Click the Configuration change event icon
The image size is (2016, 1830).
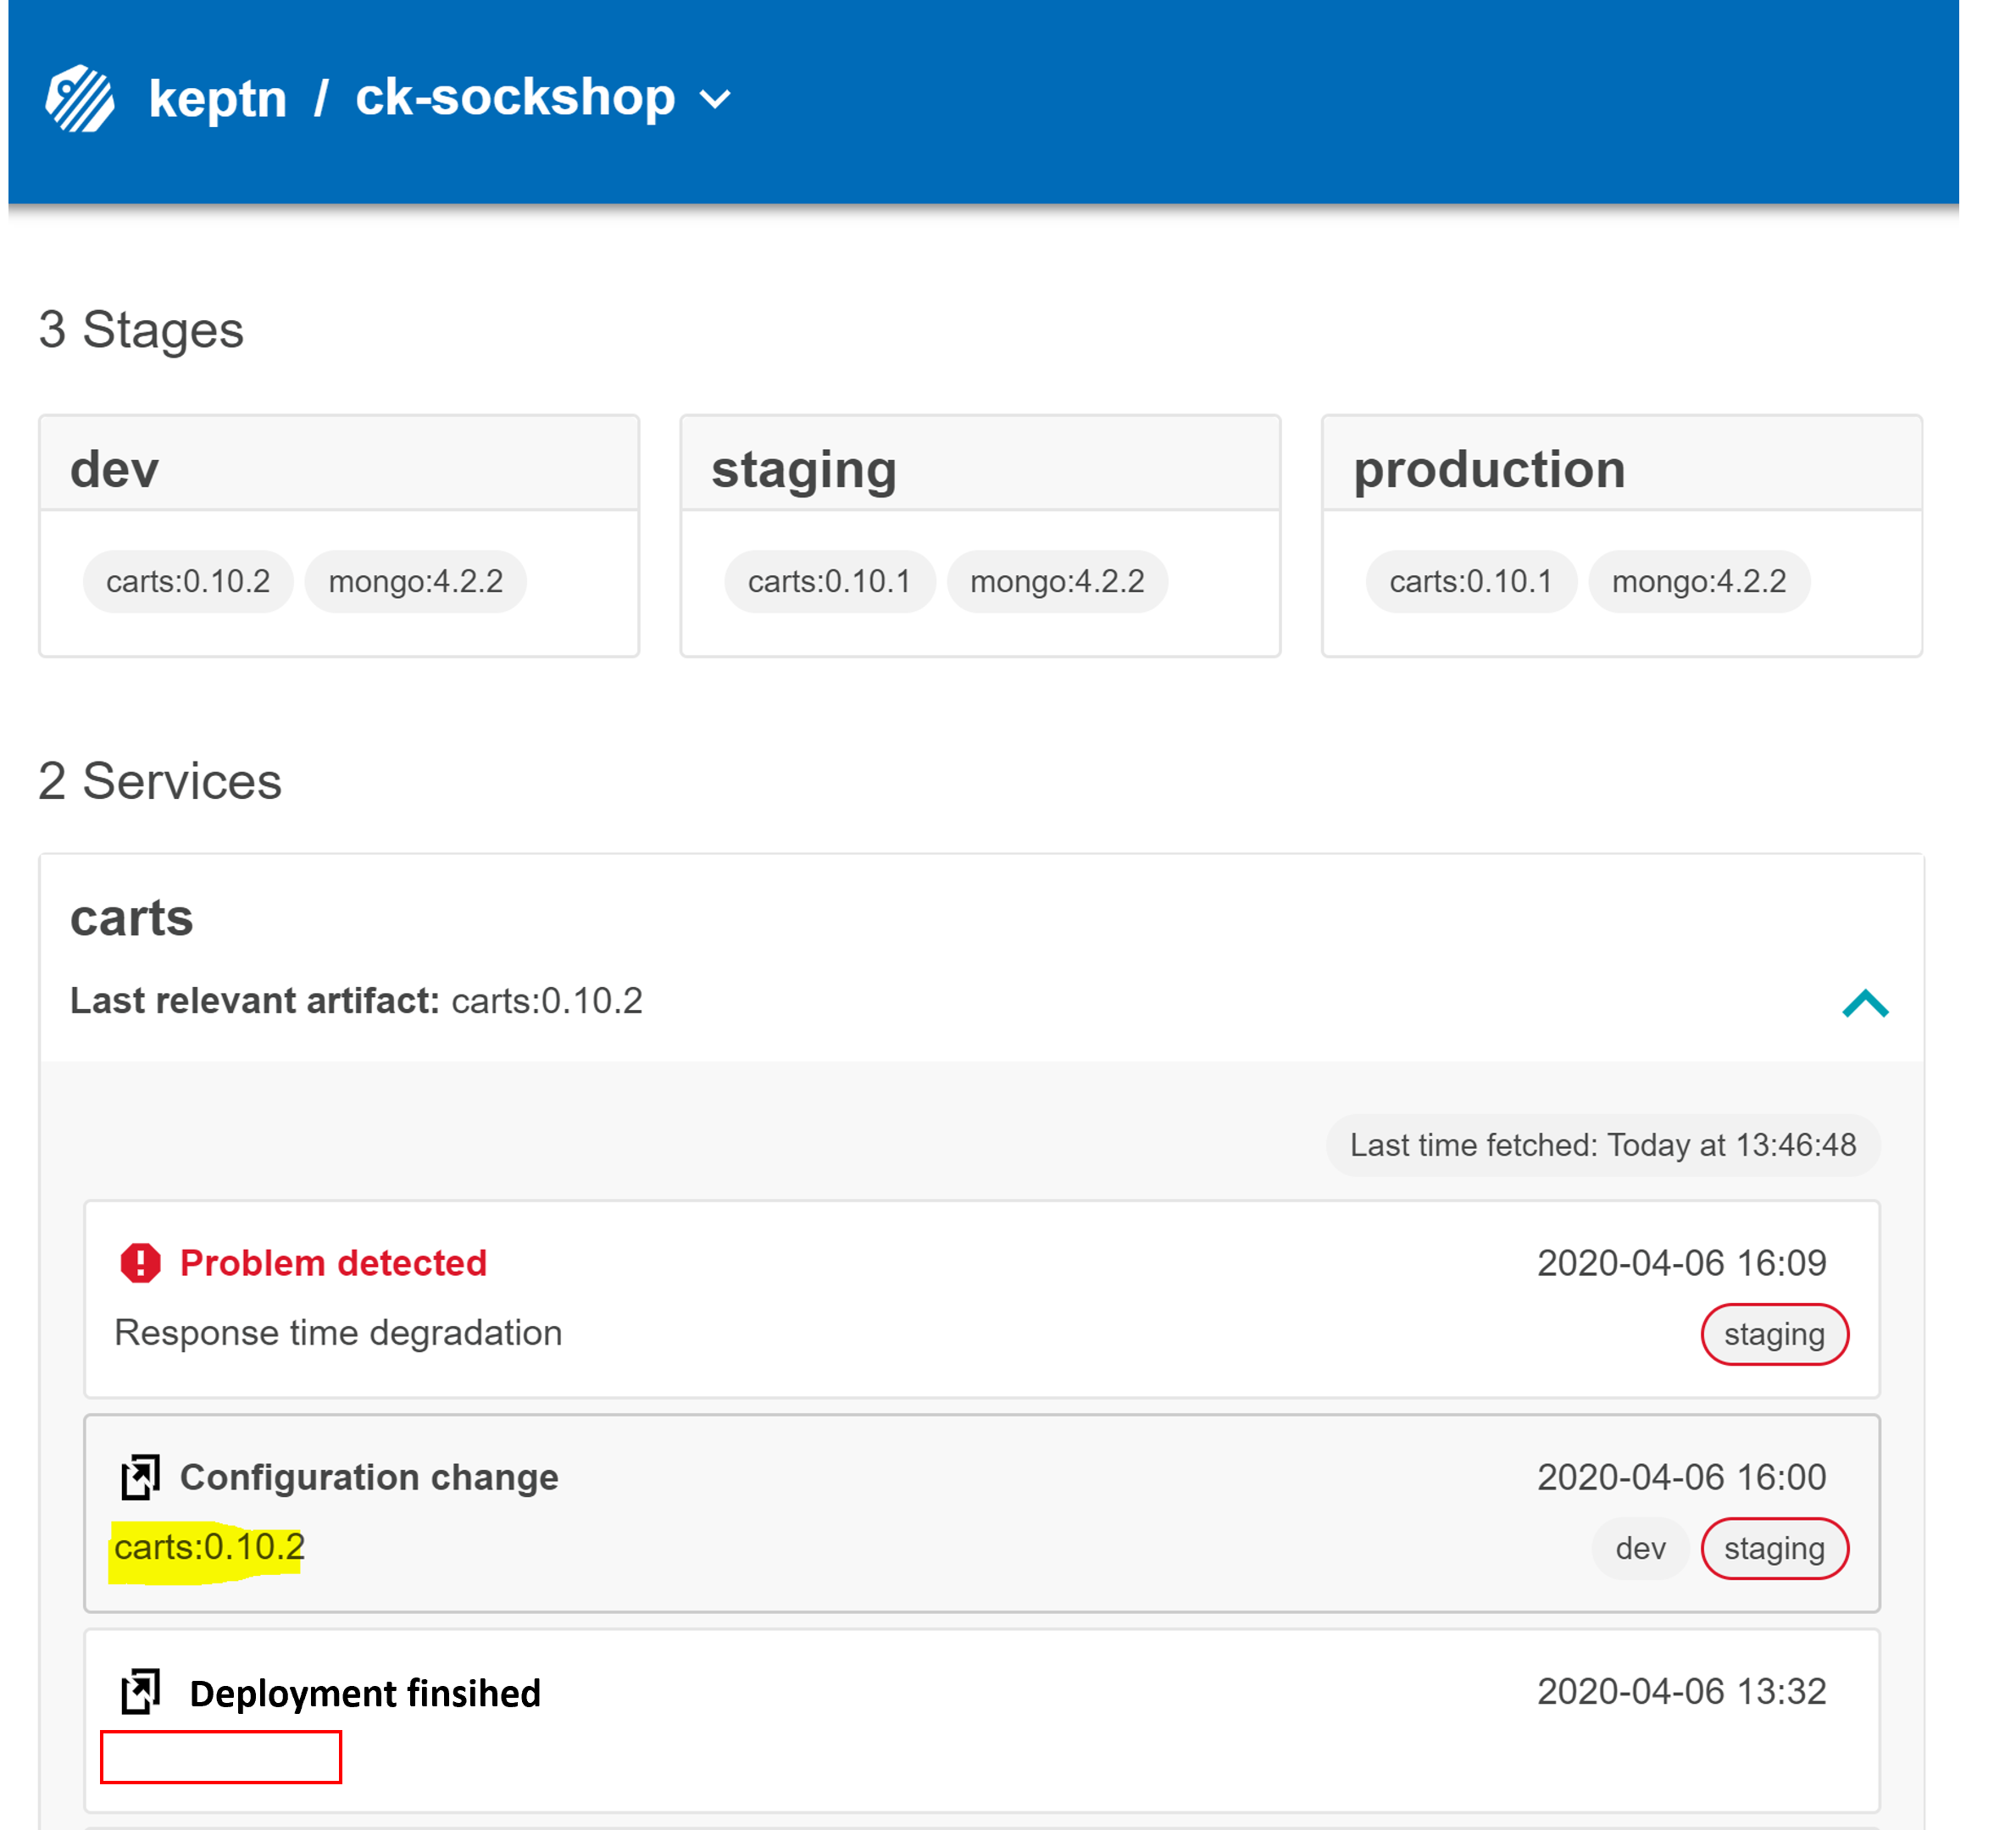tap(141, 1478)
